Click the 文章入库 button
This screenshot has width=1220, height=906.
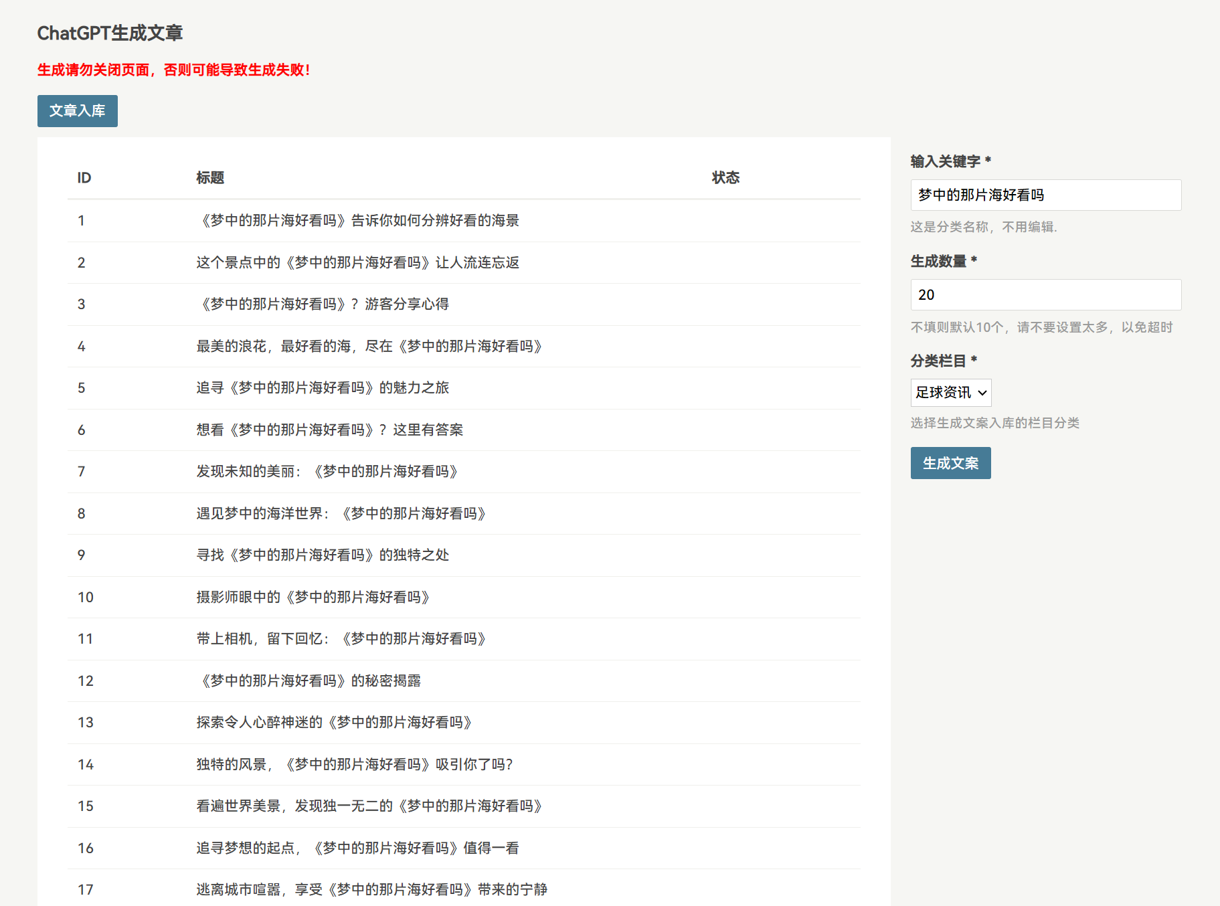[77, 111]
